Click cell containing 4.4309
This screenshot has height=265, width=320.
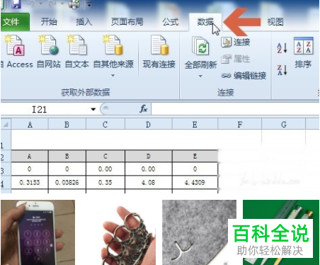point(195,182)
